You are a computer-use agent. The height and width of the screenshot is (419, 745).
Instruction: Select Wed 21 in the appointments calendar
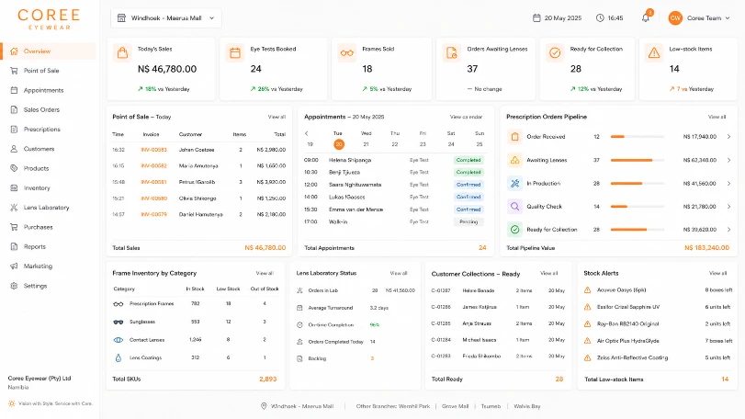[366, 144]
